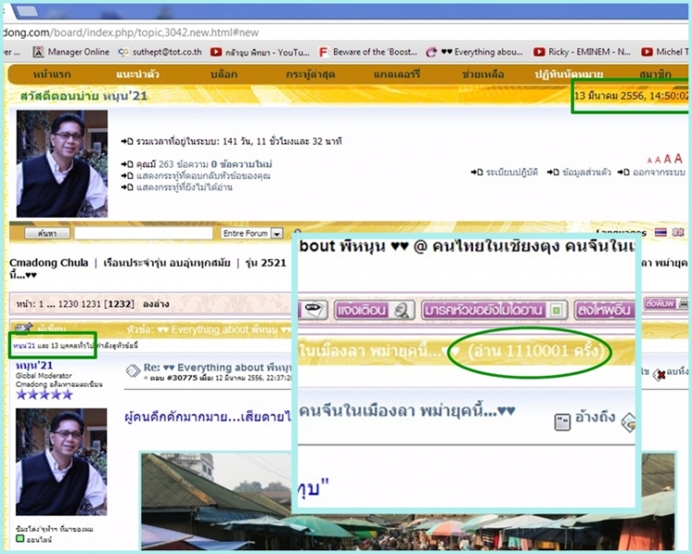
Task: Open the หนุ่ม'21 poster name link
Action: [34, 365]
